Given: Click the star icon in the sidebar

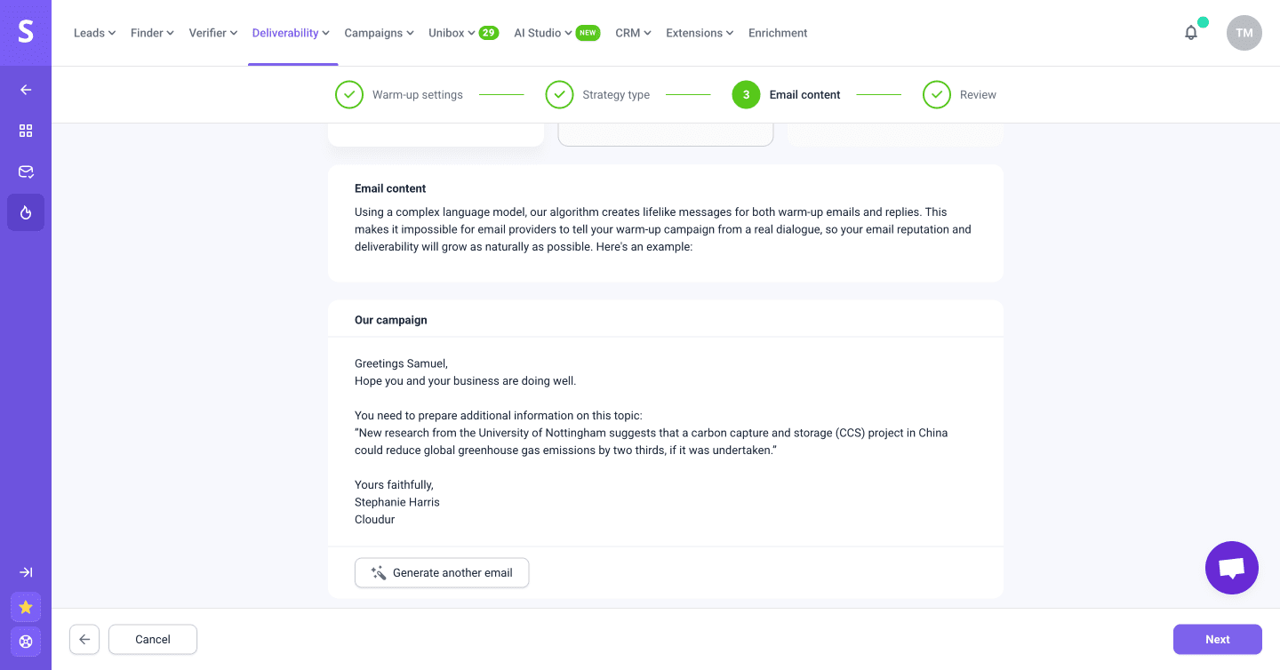Looking at the screenshot, I should (26, 607).
